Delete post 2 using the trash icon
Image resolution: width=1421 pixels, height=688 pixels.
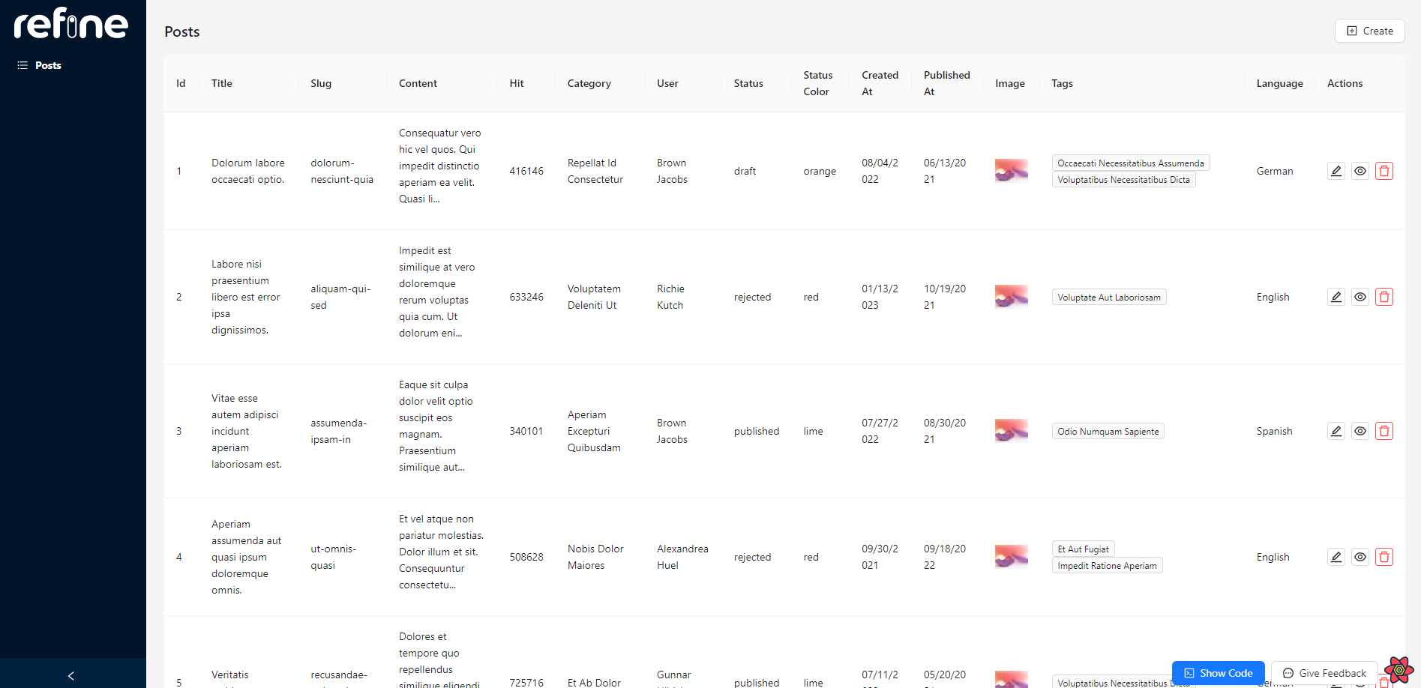tap(1384, 297)
